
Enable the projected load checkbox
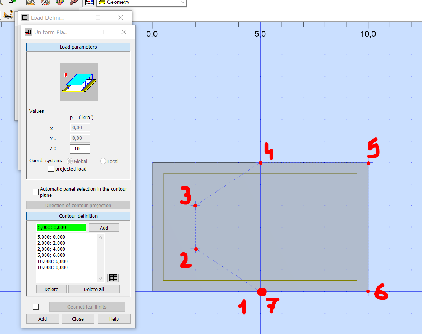(x=51, y=169)
